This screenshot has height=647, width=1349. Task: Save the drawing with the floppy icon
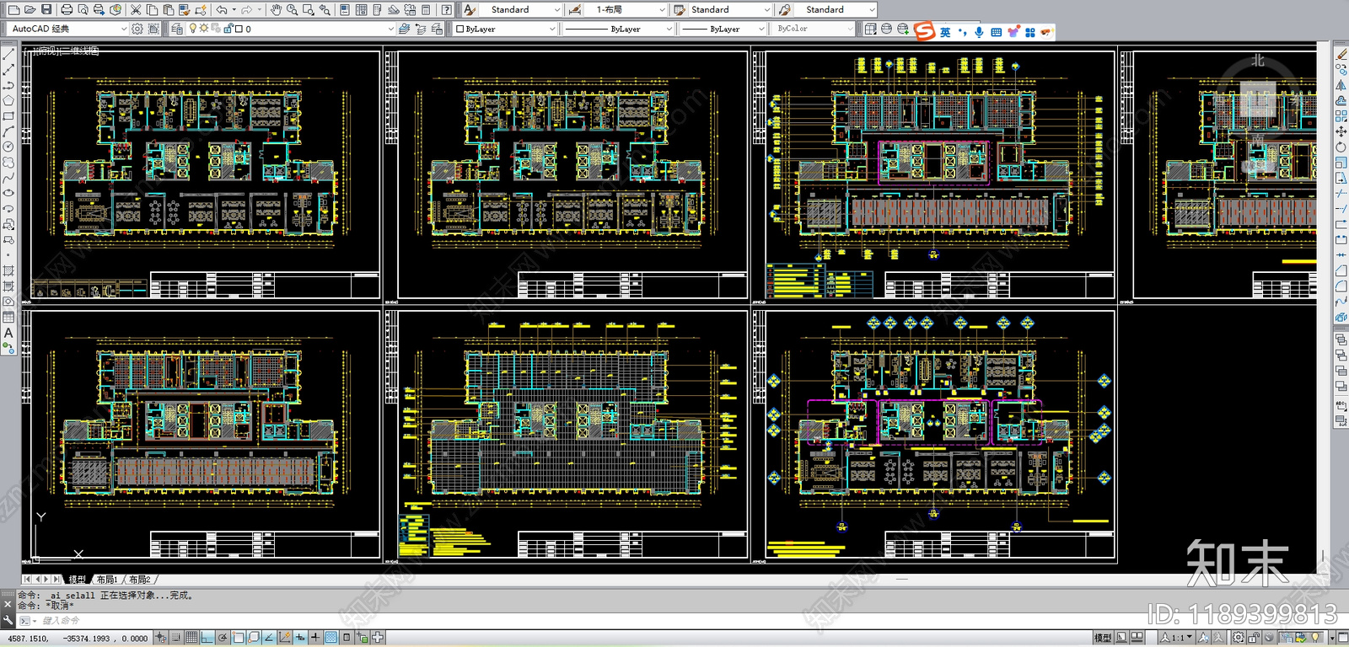(46, 9)
